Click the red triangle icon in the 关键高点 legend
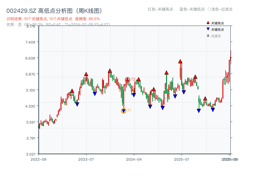 [208, 23]
